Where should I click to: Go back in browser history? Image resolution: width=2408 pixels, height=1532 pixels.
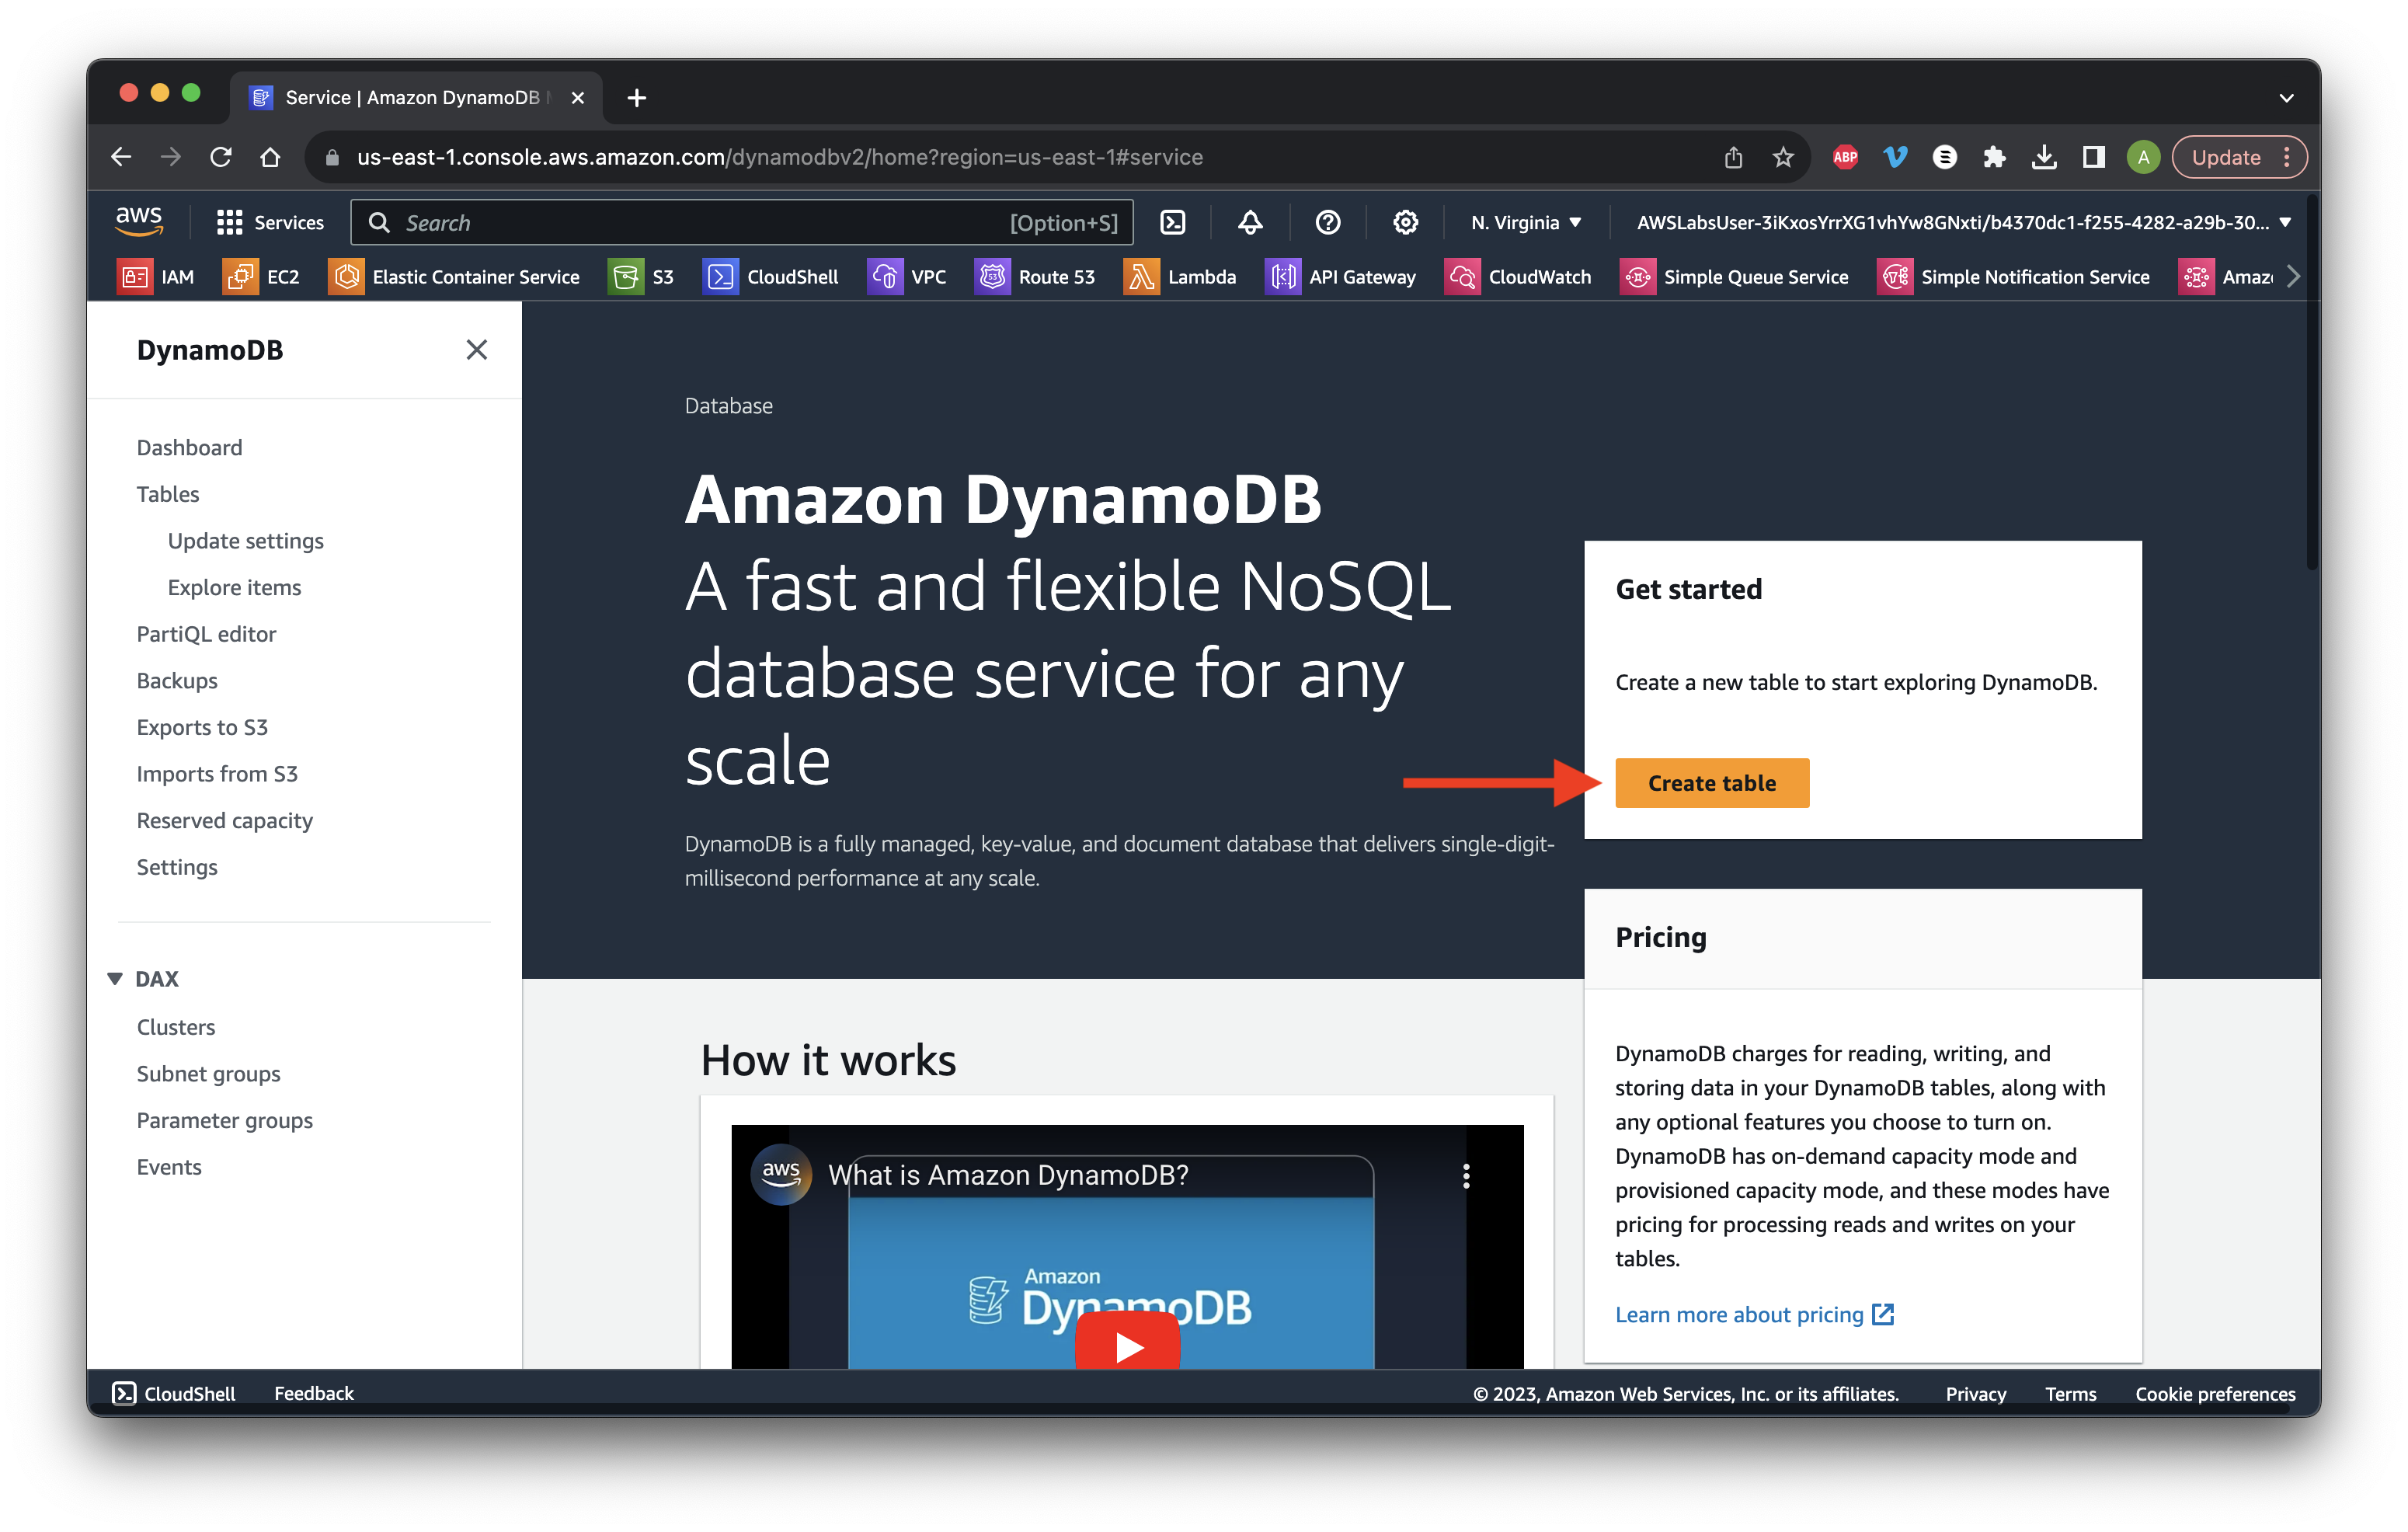[x=121, y=157]
